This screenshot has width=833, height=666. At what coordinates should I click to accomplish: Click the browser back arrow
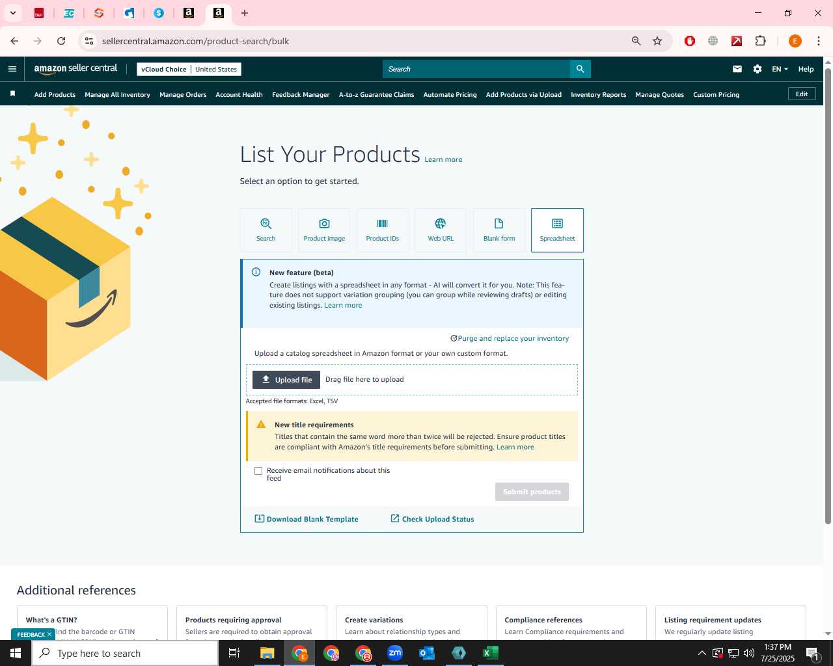coord(14,41)
